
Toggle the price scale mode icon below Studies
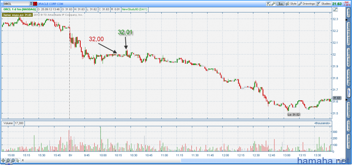pyautogui.click(x=335, y=10)
